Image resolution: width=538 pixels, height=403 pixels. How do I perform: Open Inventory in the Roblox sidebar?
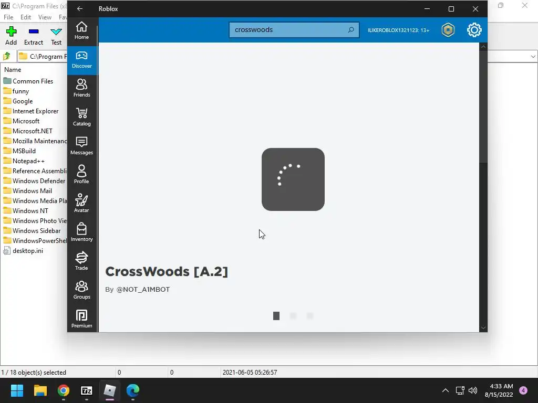(81, 232)
